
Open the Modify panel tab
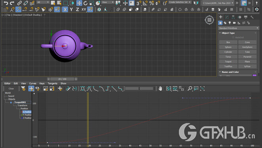227,17
